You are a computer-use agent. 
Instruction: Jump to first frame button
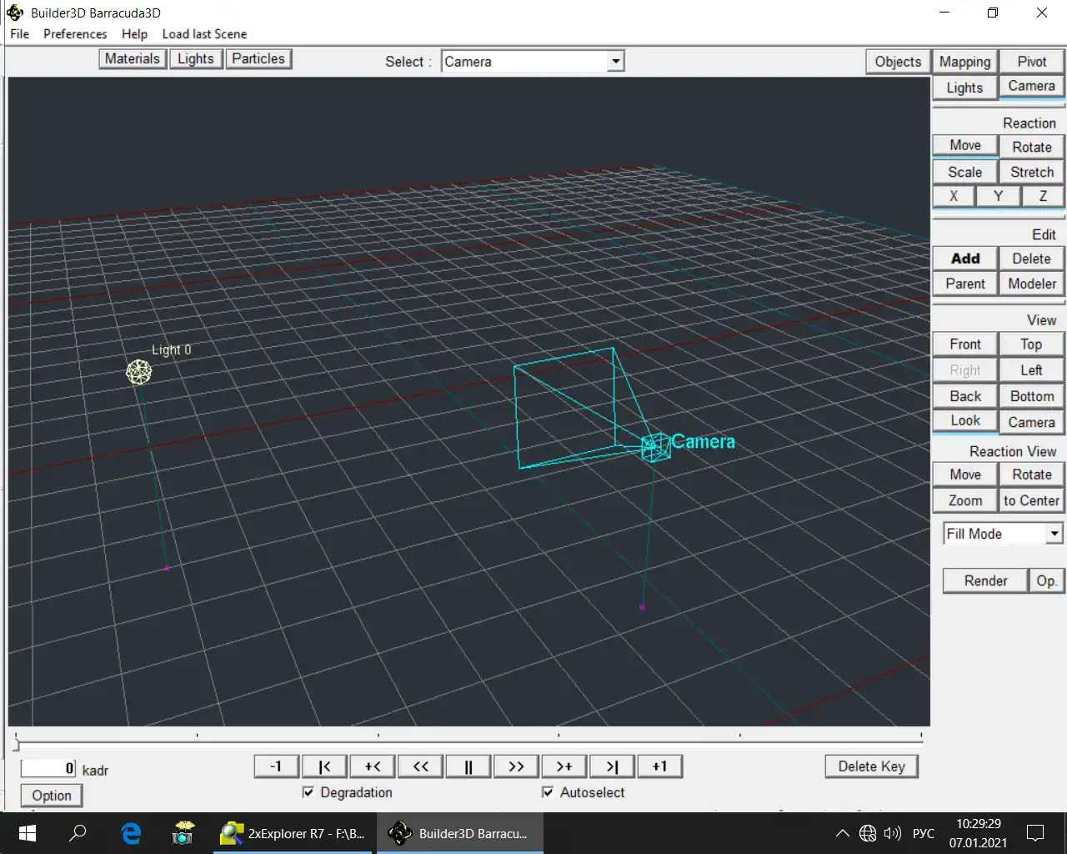(x=324, y=766)
